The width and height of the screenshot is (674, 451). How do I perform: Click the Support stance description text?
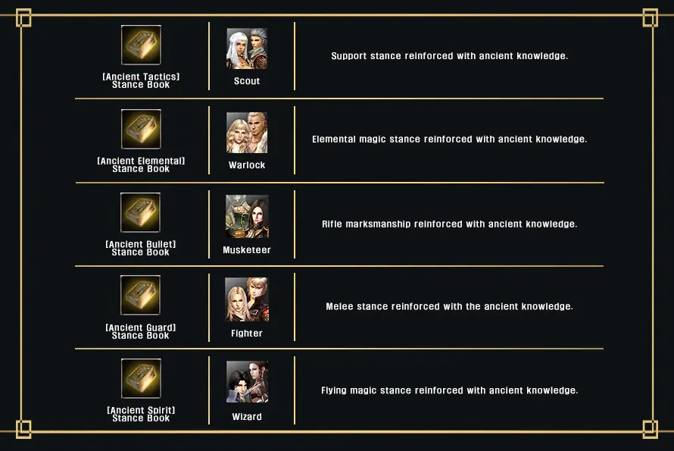pyautogui.click(x=449, y=56)
